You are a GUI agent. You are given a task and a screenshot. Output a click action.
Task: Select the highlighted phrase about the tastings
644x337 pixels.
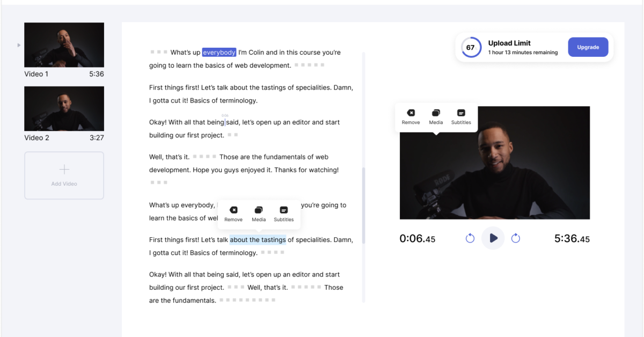(258, 239)
